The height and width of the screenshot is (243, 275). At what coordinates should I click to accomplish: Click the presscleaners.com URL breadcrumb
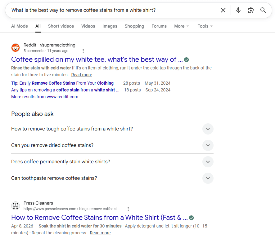pos(72,209)
